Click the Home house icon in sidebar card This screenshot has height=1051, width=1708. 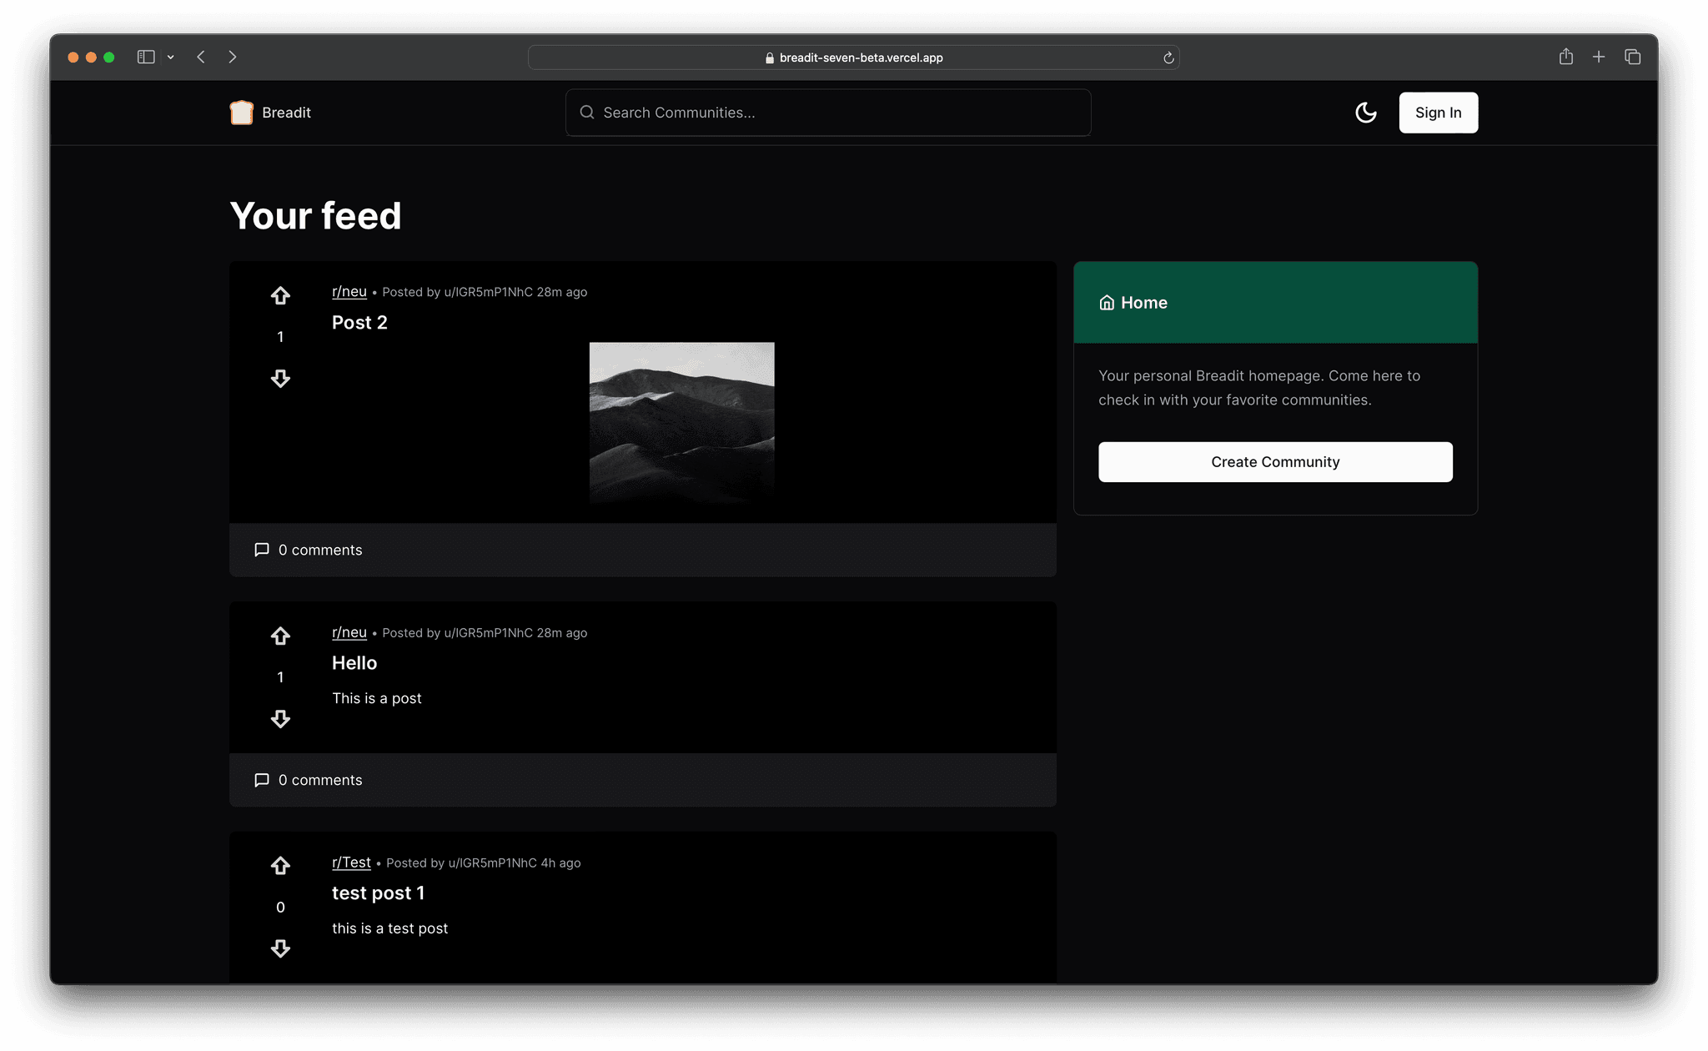tap(1108, 302)
